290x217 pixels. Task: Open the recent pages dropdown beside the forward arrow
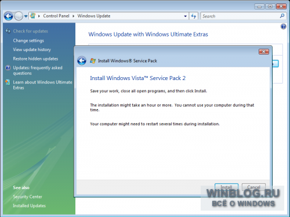[26, 16]
